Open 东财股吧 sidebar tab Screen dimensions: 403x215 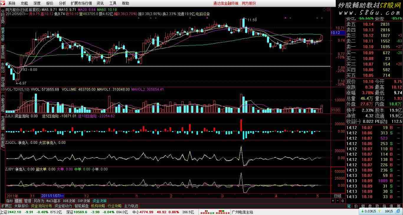click(x=3, y=140)
